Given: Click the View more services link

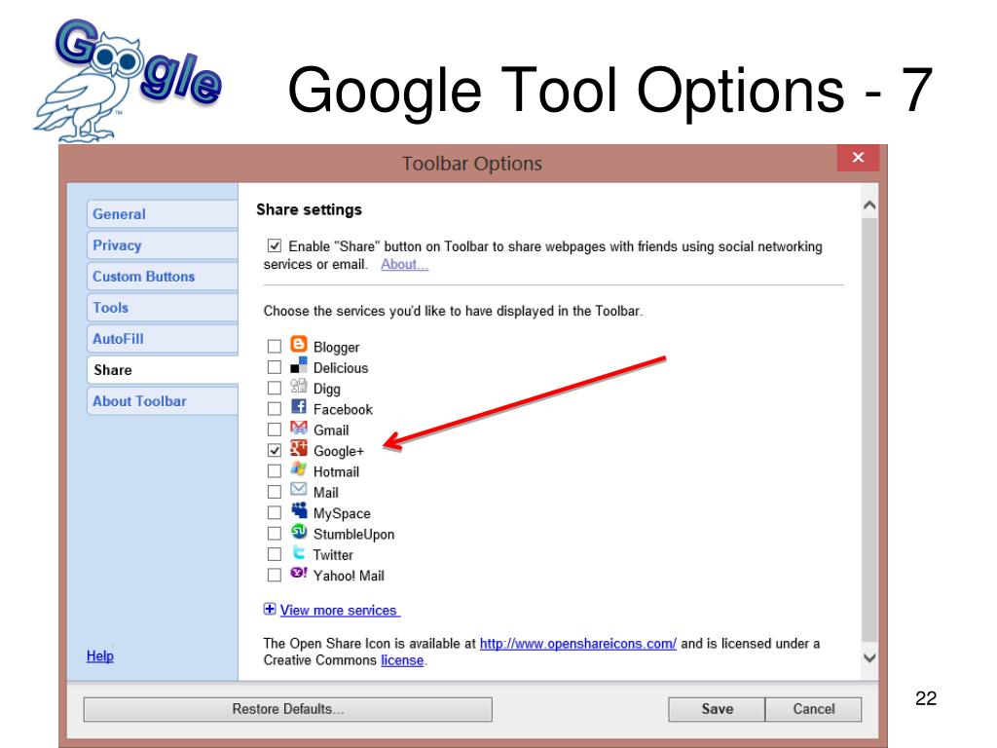Looking at the screenshot, I should (340, 611).
